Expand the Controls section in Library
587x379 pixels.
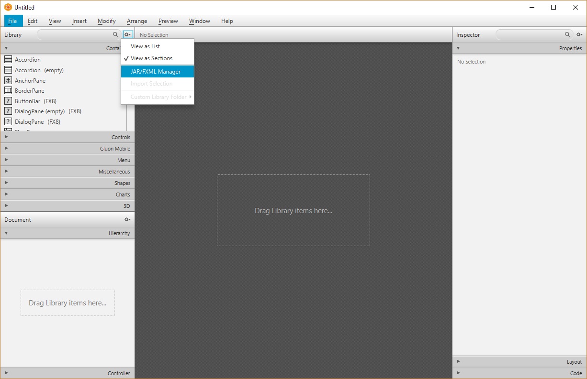tap(68, 137)
